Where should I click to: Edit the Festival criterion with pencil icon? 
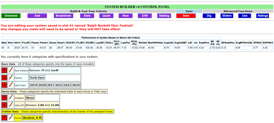click(10, 78)
